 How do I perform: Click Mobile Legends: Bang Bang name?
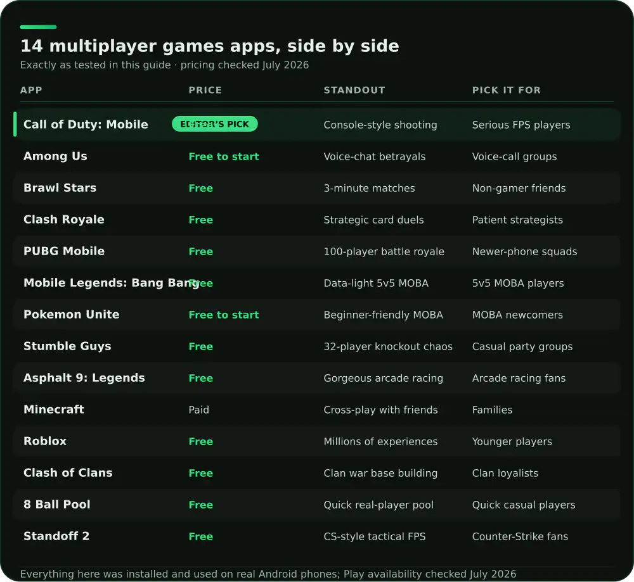[x=112, y=282]
